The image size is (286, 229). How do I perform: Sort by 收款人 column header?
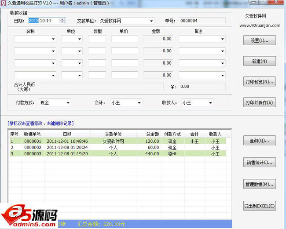[x=215, y=134]
